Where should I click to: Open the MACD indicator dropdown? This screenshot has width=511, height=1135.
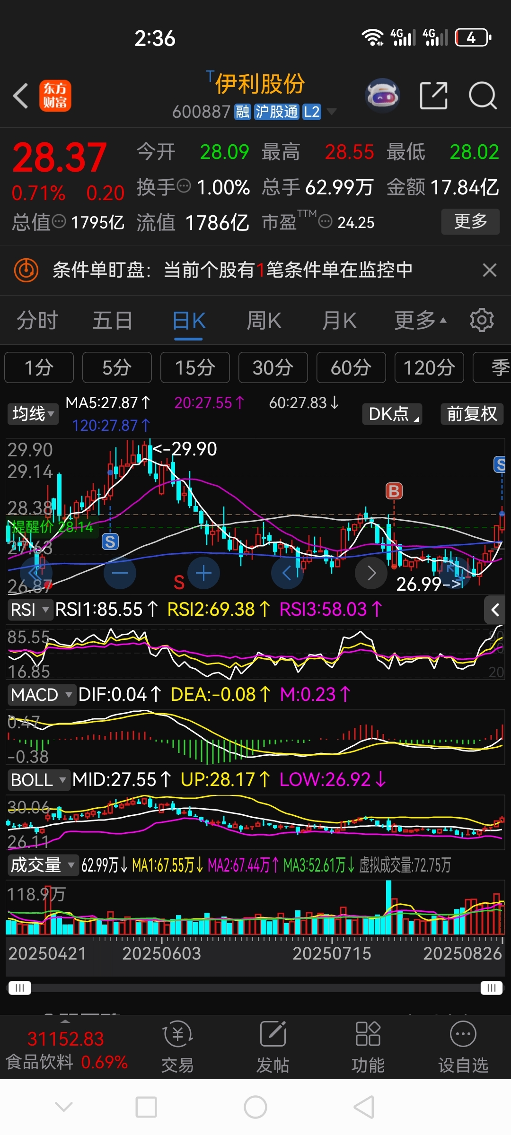pyautogui.click(x=42, y=695)
